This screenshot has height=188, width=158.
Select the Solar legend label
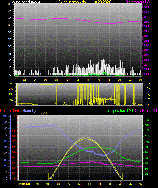[x=44, y=112]
